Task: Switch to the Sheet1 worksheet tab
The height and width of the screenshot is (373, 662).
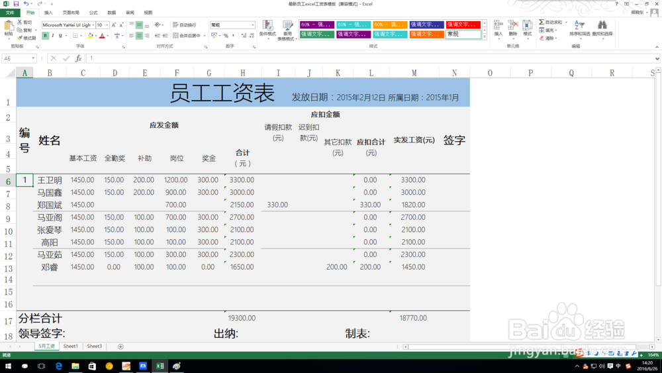Action: 71,346
